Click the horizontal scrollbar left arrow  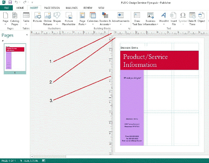coord(32,156)
